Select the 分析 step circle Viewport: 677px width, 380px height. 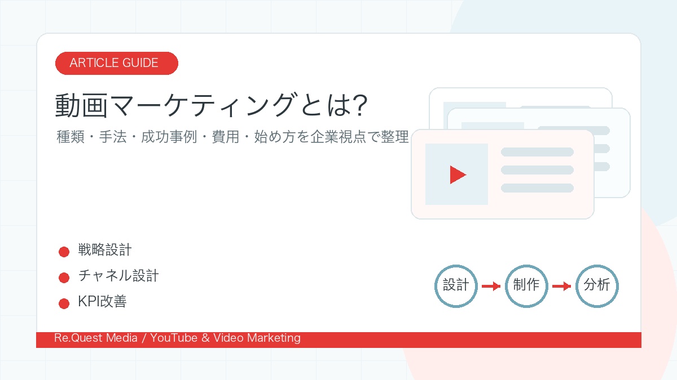pyautogui.click(x=597, y=285)
